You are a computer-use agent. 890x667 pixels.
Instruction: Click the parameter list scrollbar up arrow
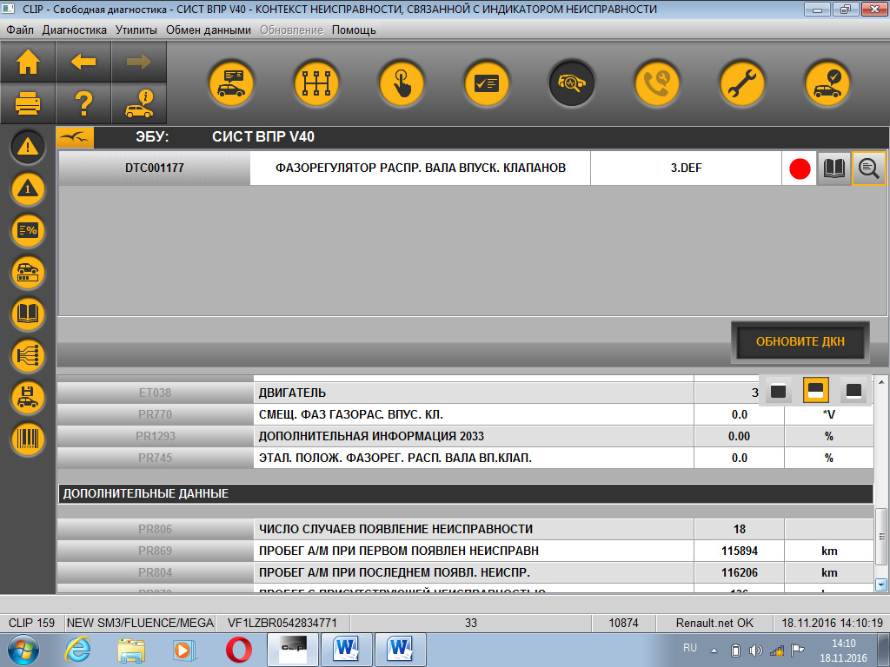(x=881, y=382)
